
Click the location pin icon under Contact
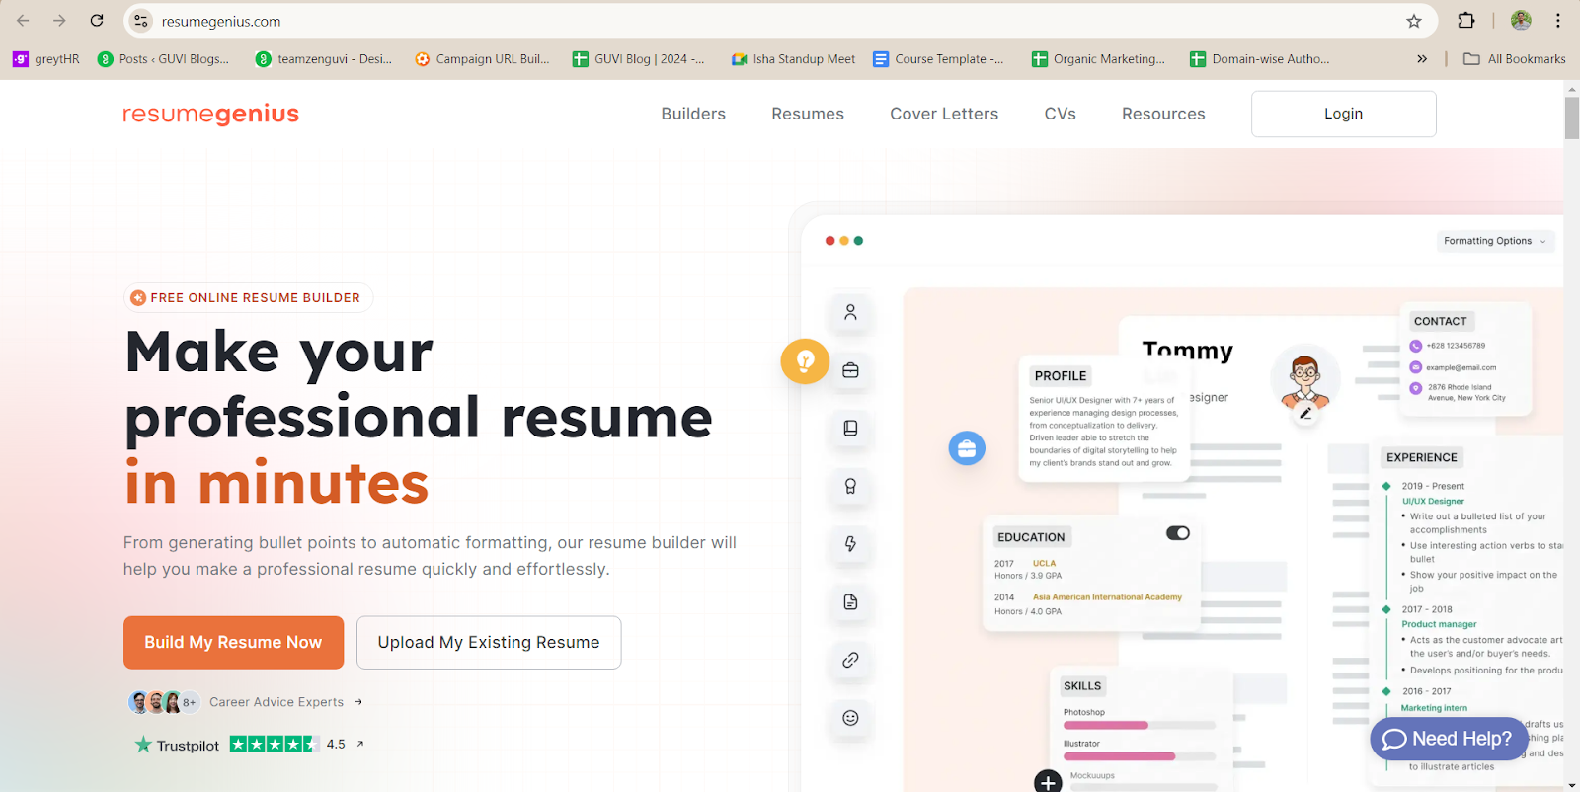pos(1415,388)
